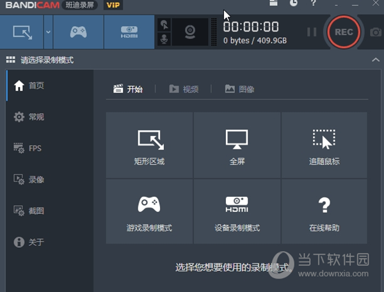This screenshot has width=384, height=292.
Task: Click the help question mark in title bar
Action: click(x=313, y=3)
